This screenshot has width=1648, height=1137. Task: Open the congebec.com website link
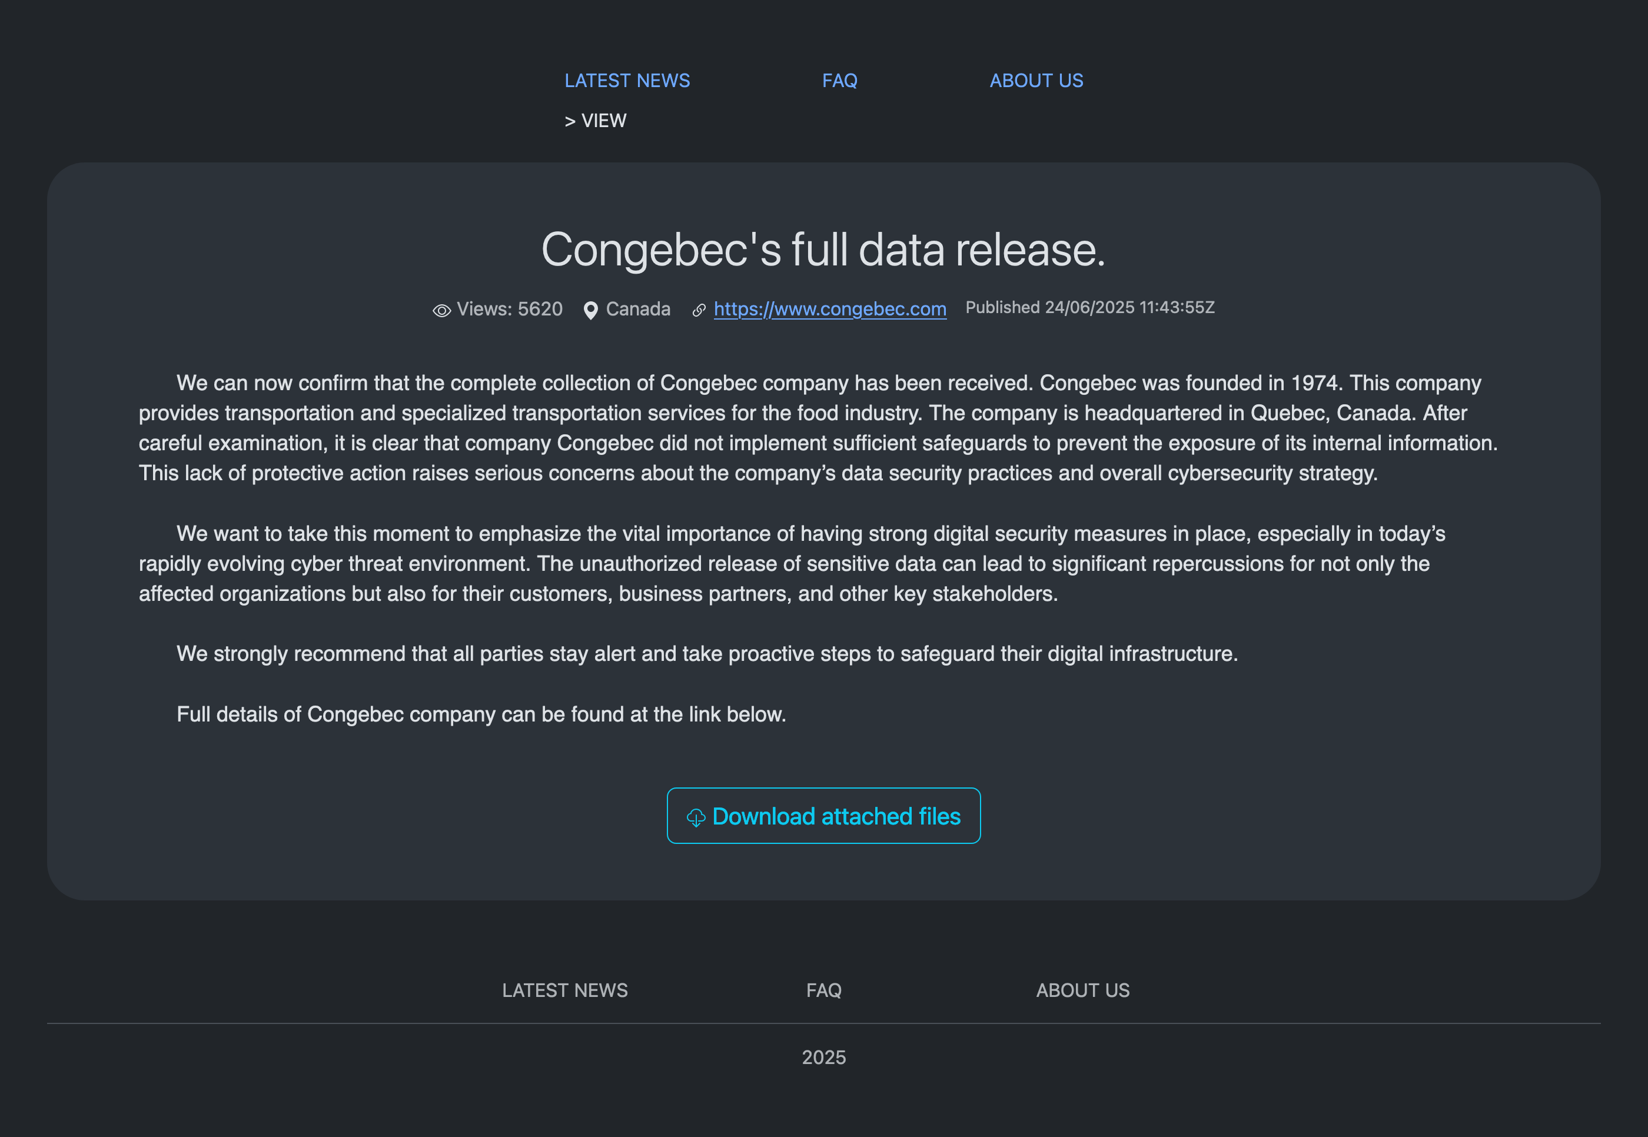(x=829, y=309)
